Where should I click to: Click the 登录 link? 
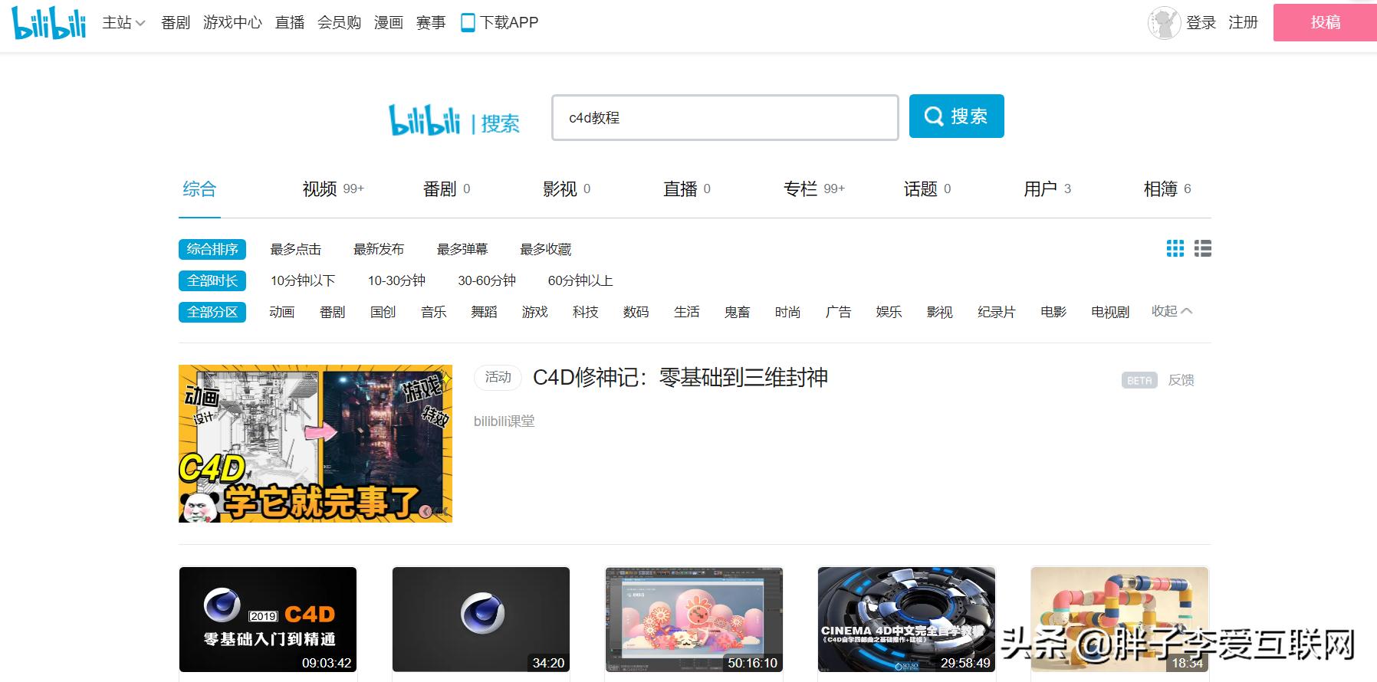[x=1201, y=23]
